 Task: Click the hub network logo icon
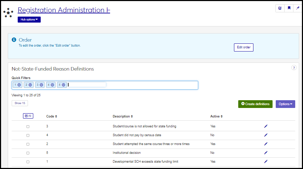coord(8,13)
